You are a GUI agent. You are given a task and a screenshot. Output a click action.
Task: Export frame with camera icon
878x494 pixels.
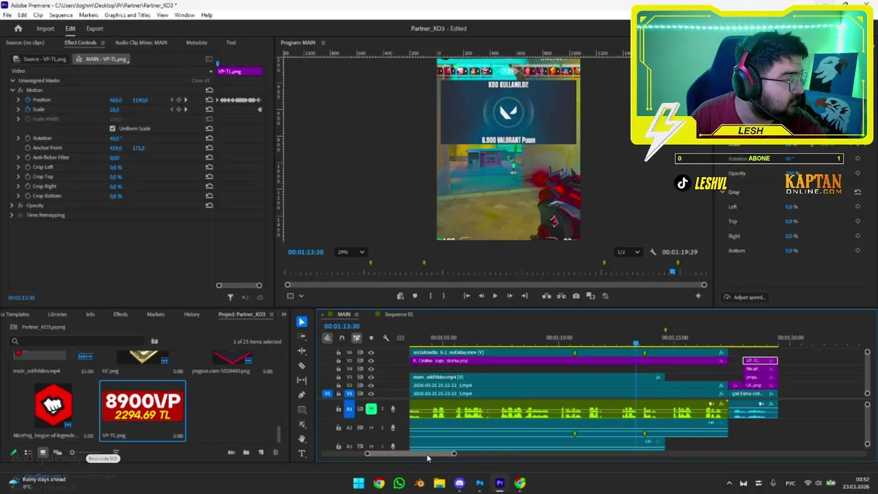coord(576,296)
